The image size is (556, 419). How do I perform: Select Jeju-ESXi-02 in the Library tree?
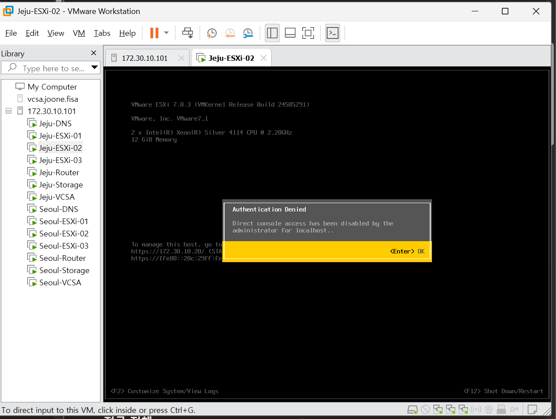click(60, 148)
